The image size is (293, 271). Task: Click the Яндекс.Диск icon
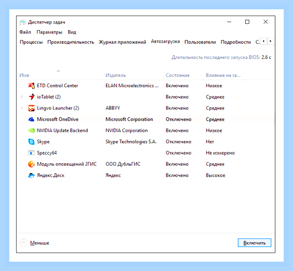(31, 175)
